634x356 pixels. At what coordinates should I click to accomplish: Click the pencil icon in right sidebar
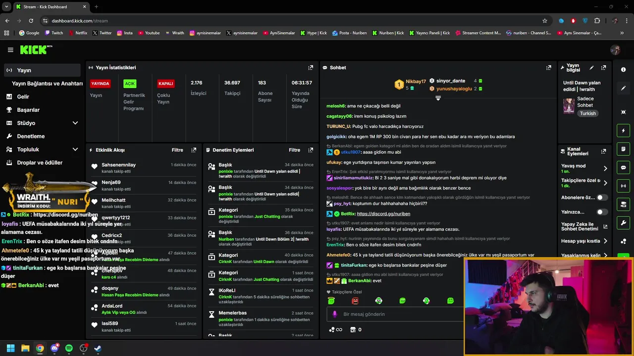click(623, 88)
